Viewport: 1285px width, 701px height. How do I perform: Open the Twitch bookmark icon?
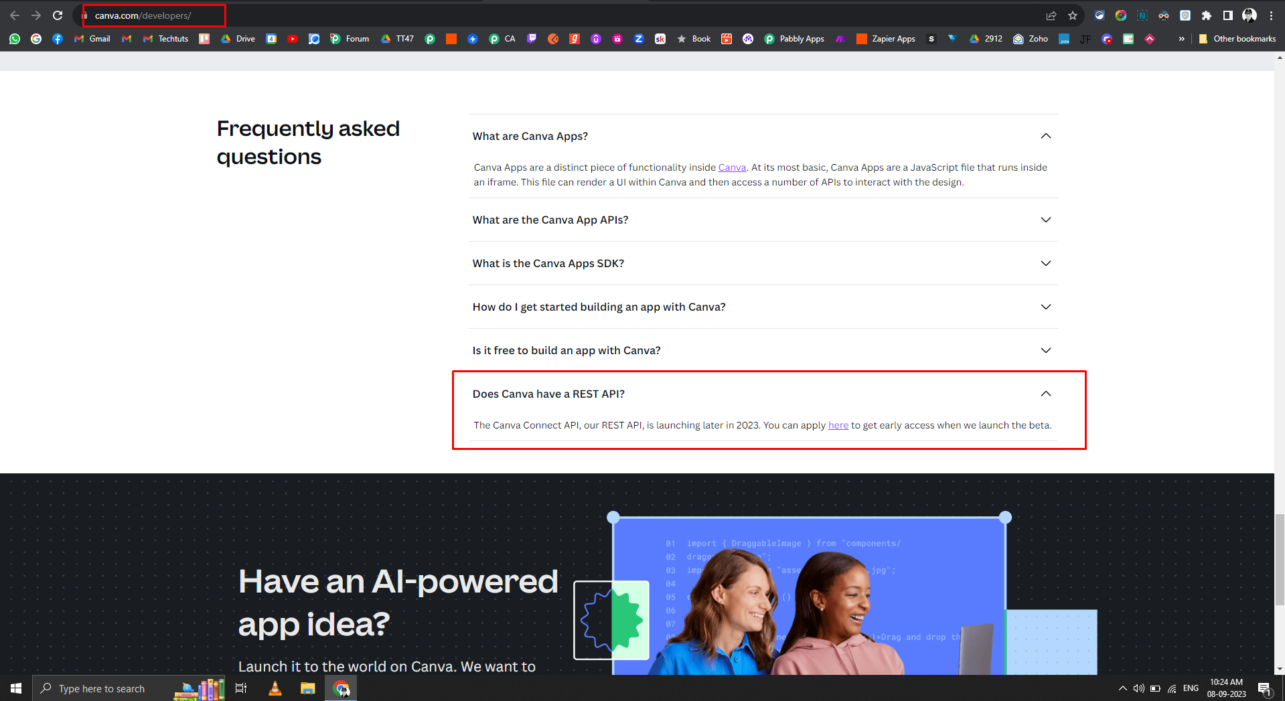[532, 39]
